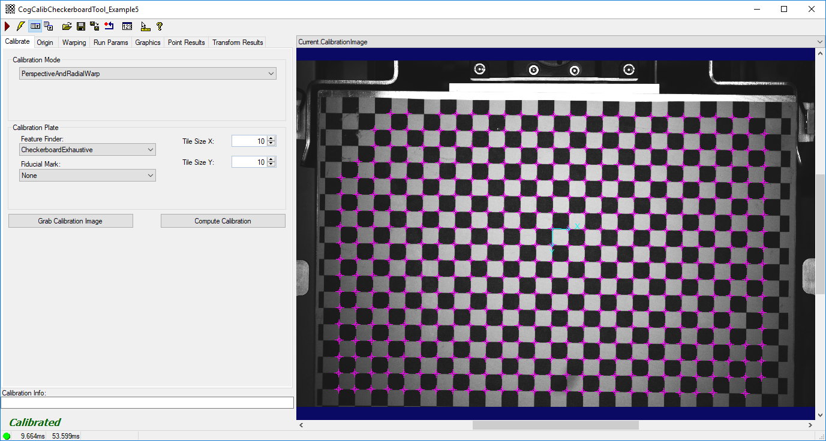Click the Calibrated status text
The image size is (826, 441).
[x=35, y=422]
